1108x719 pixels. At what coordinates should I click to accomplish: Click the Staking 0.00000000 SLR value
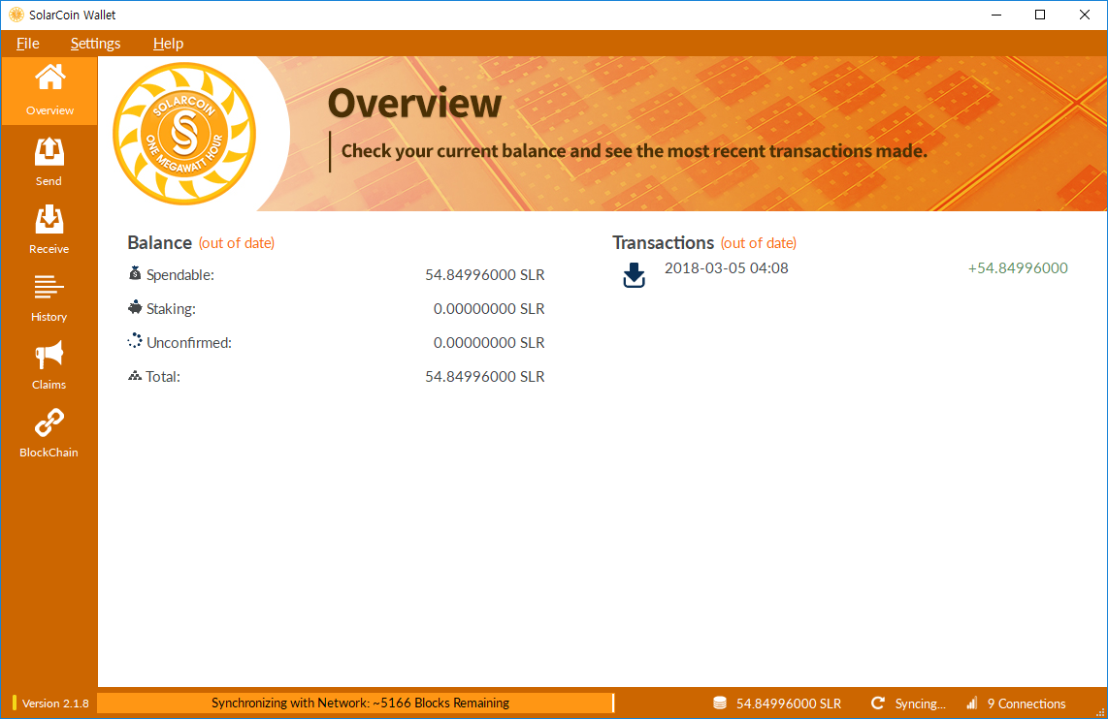489,309
